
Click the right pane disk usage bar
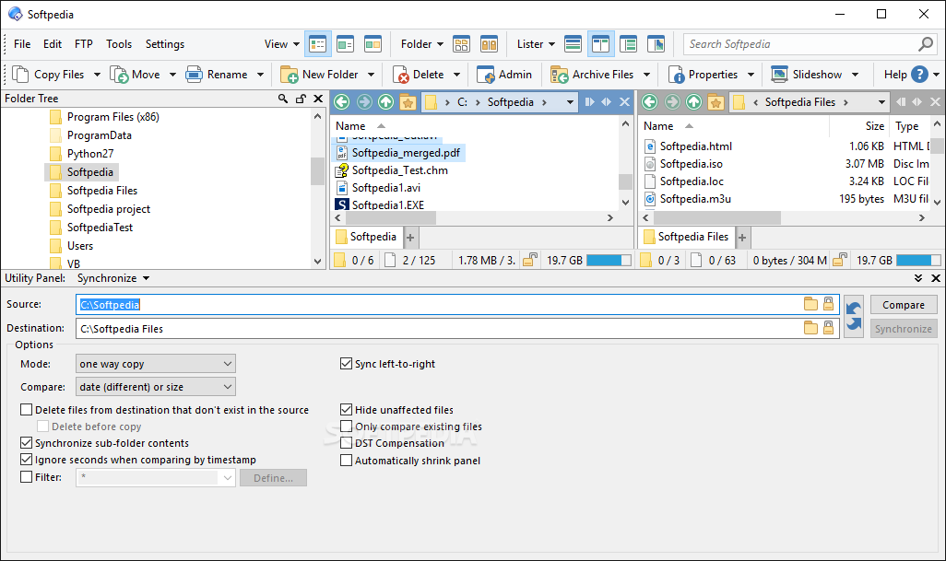point(918,261)
